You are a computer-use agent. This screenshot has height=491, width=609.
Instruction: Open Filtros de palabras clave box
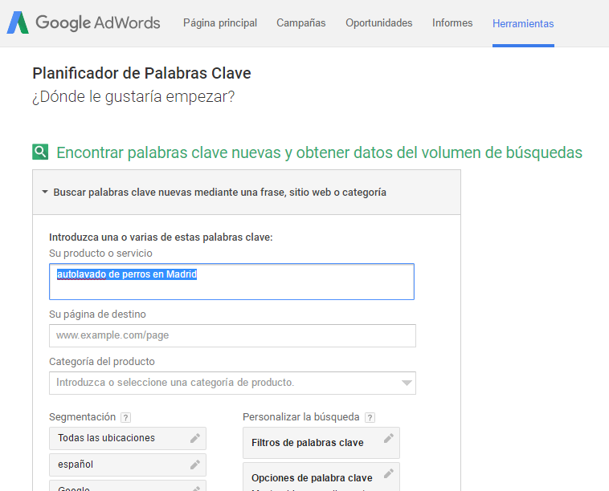pos(321,443)
